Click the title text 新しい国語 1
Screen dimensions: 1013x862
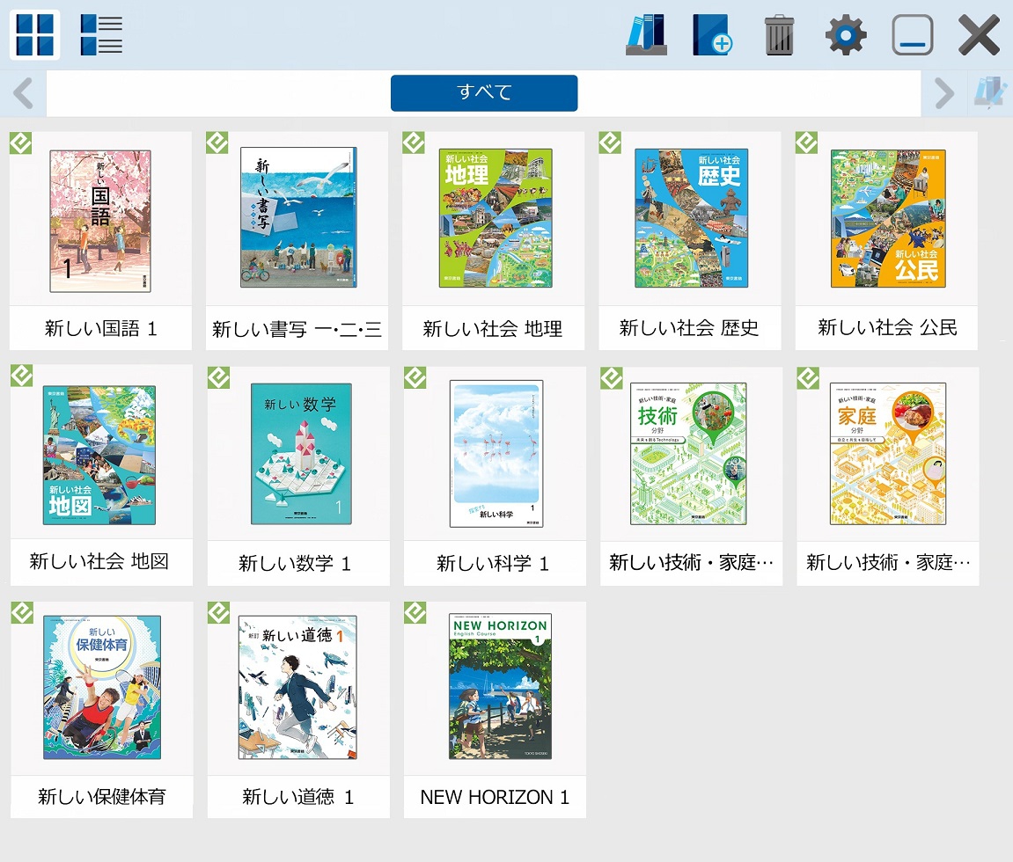(101, 329)
